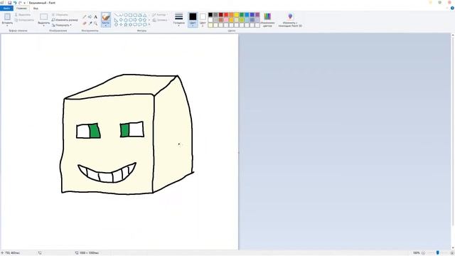Open the File (Файл) menu

tap(6, 8)
